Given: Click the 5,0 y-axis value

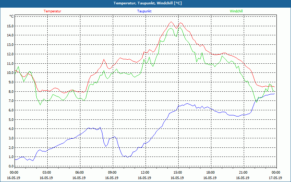Looking at the screenshot, I should coord(11,119).
